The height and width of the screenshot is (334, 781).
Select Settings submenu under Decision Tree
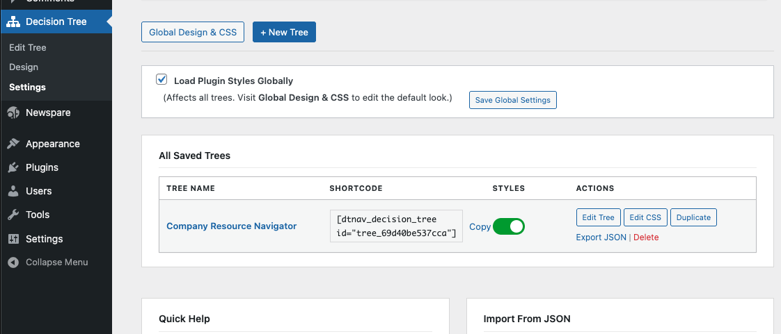click(27, 87)
